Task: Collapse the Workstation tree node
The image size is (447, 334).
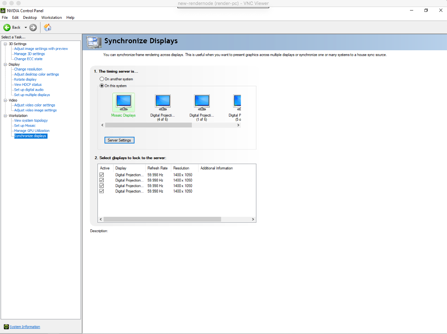Action: [x=5, y=116]
